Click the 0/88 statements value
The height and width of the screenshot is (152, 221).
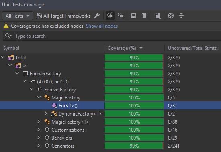click(x=172, y=122)
